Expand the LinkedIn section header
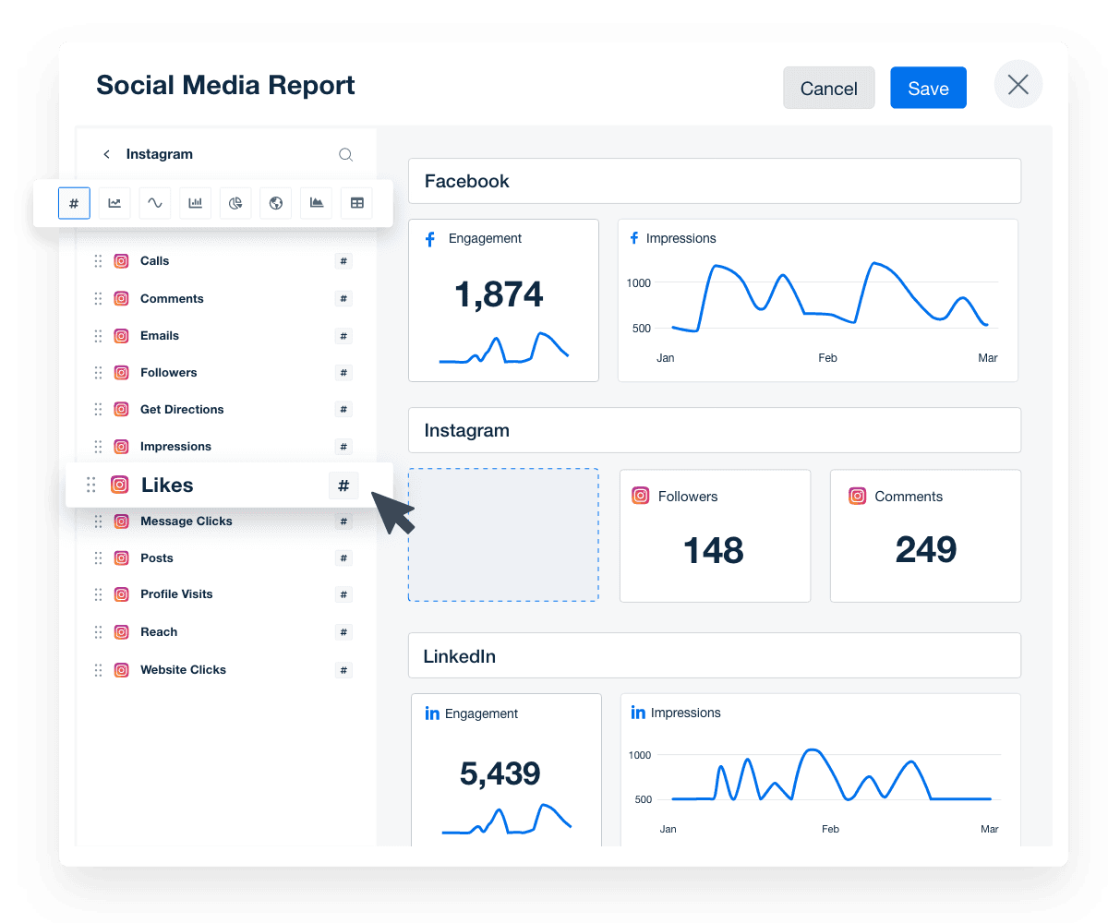 coord(714,655)
